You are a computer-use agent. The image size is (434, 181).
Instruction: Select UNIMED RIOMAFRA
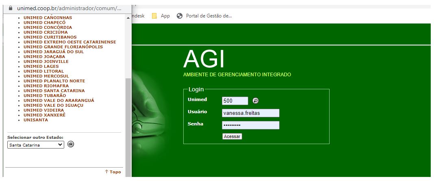click(x=46, y=86)
